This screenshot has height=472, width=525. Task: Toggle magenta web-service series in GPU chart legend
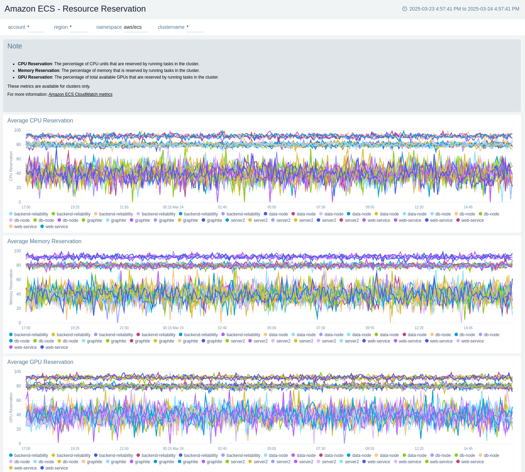(x=470, y=462)
